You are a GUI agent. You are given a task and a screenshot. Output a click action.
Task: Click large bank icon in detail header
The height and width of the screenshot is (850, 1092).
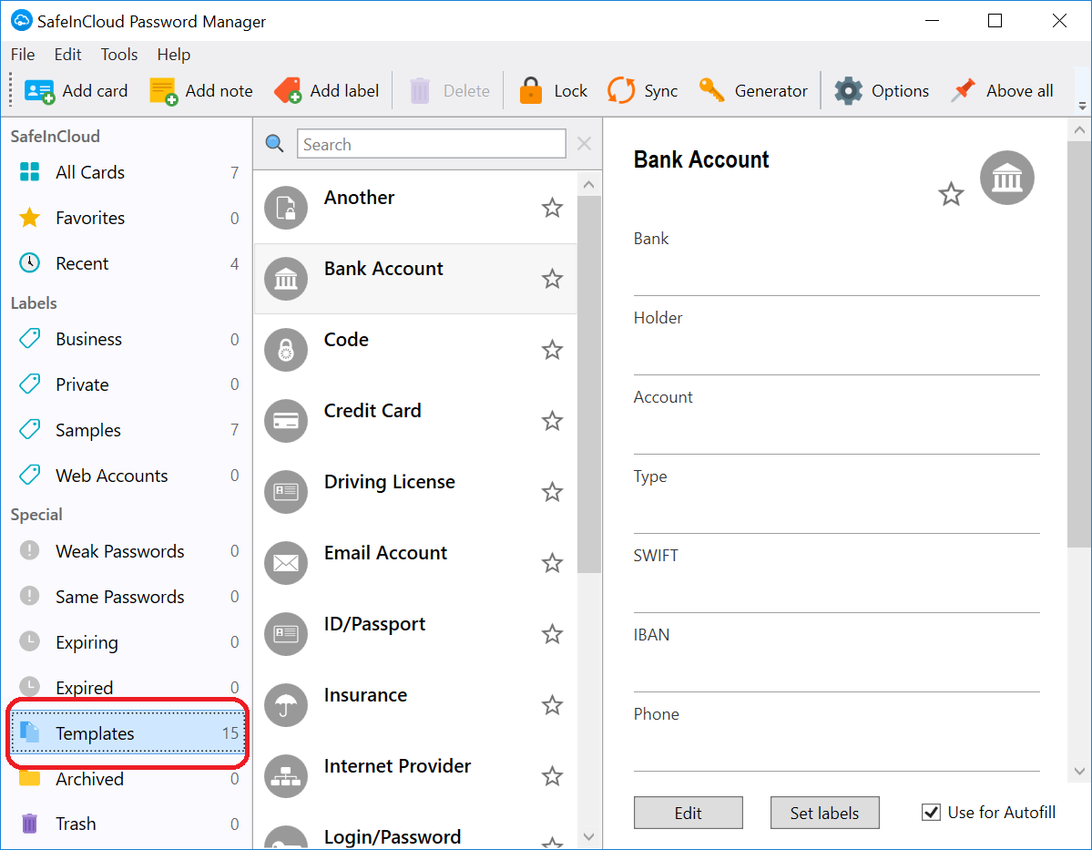pyautogui.click(x=1007, y=178)
